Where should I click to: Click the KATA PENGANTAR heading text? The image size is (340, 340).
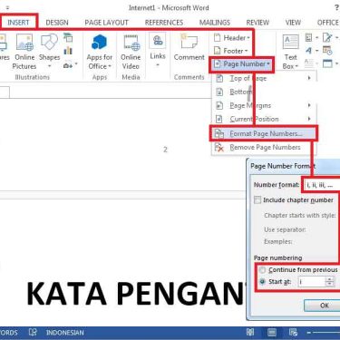(136, 294)
